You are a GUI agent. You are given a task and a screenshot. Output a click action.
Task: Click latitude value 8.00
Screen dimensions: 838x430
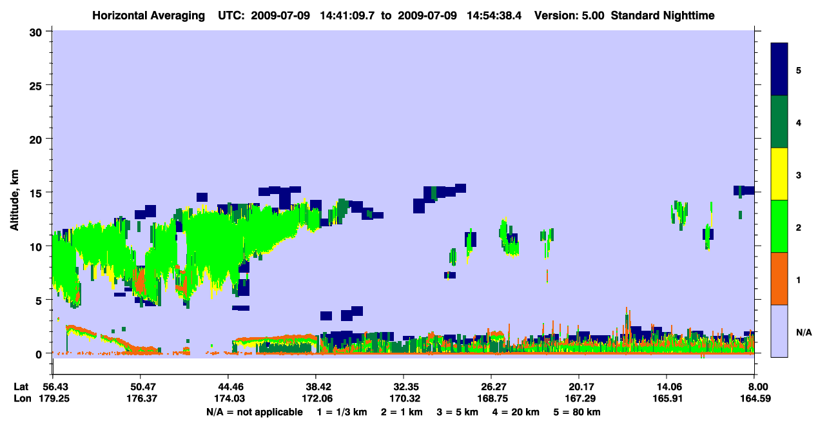pyautogui.click(x=758, y=387)
